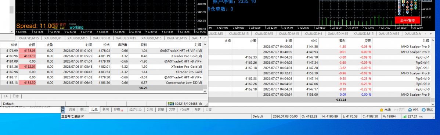Select the 历史 history tab
440x135 pixels.
pos(94,110)
